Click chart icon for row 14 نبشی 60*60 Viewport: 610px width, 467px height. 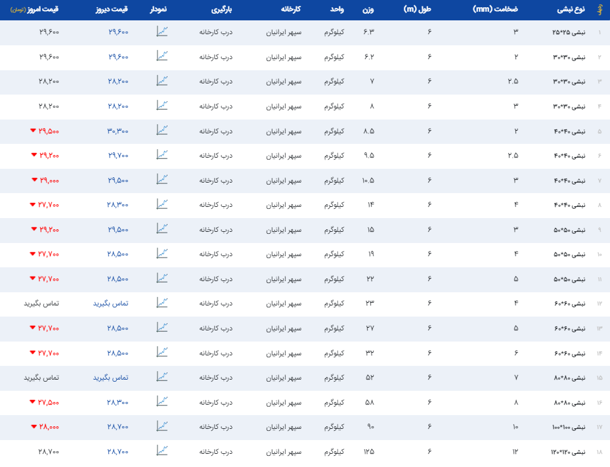[x=162, y=352]
